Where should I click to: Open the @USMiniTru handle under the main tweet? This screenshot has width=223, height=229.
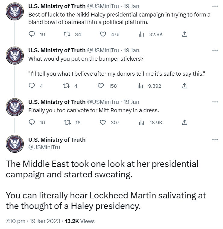(44, 147)
